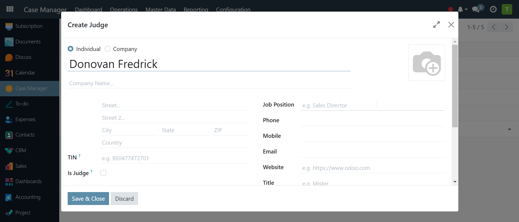
Task: Focus the Mobile input field
Action: (x=373, y=137)
